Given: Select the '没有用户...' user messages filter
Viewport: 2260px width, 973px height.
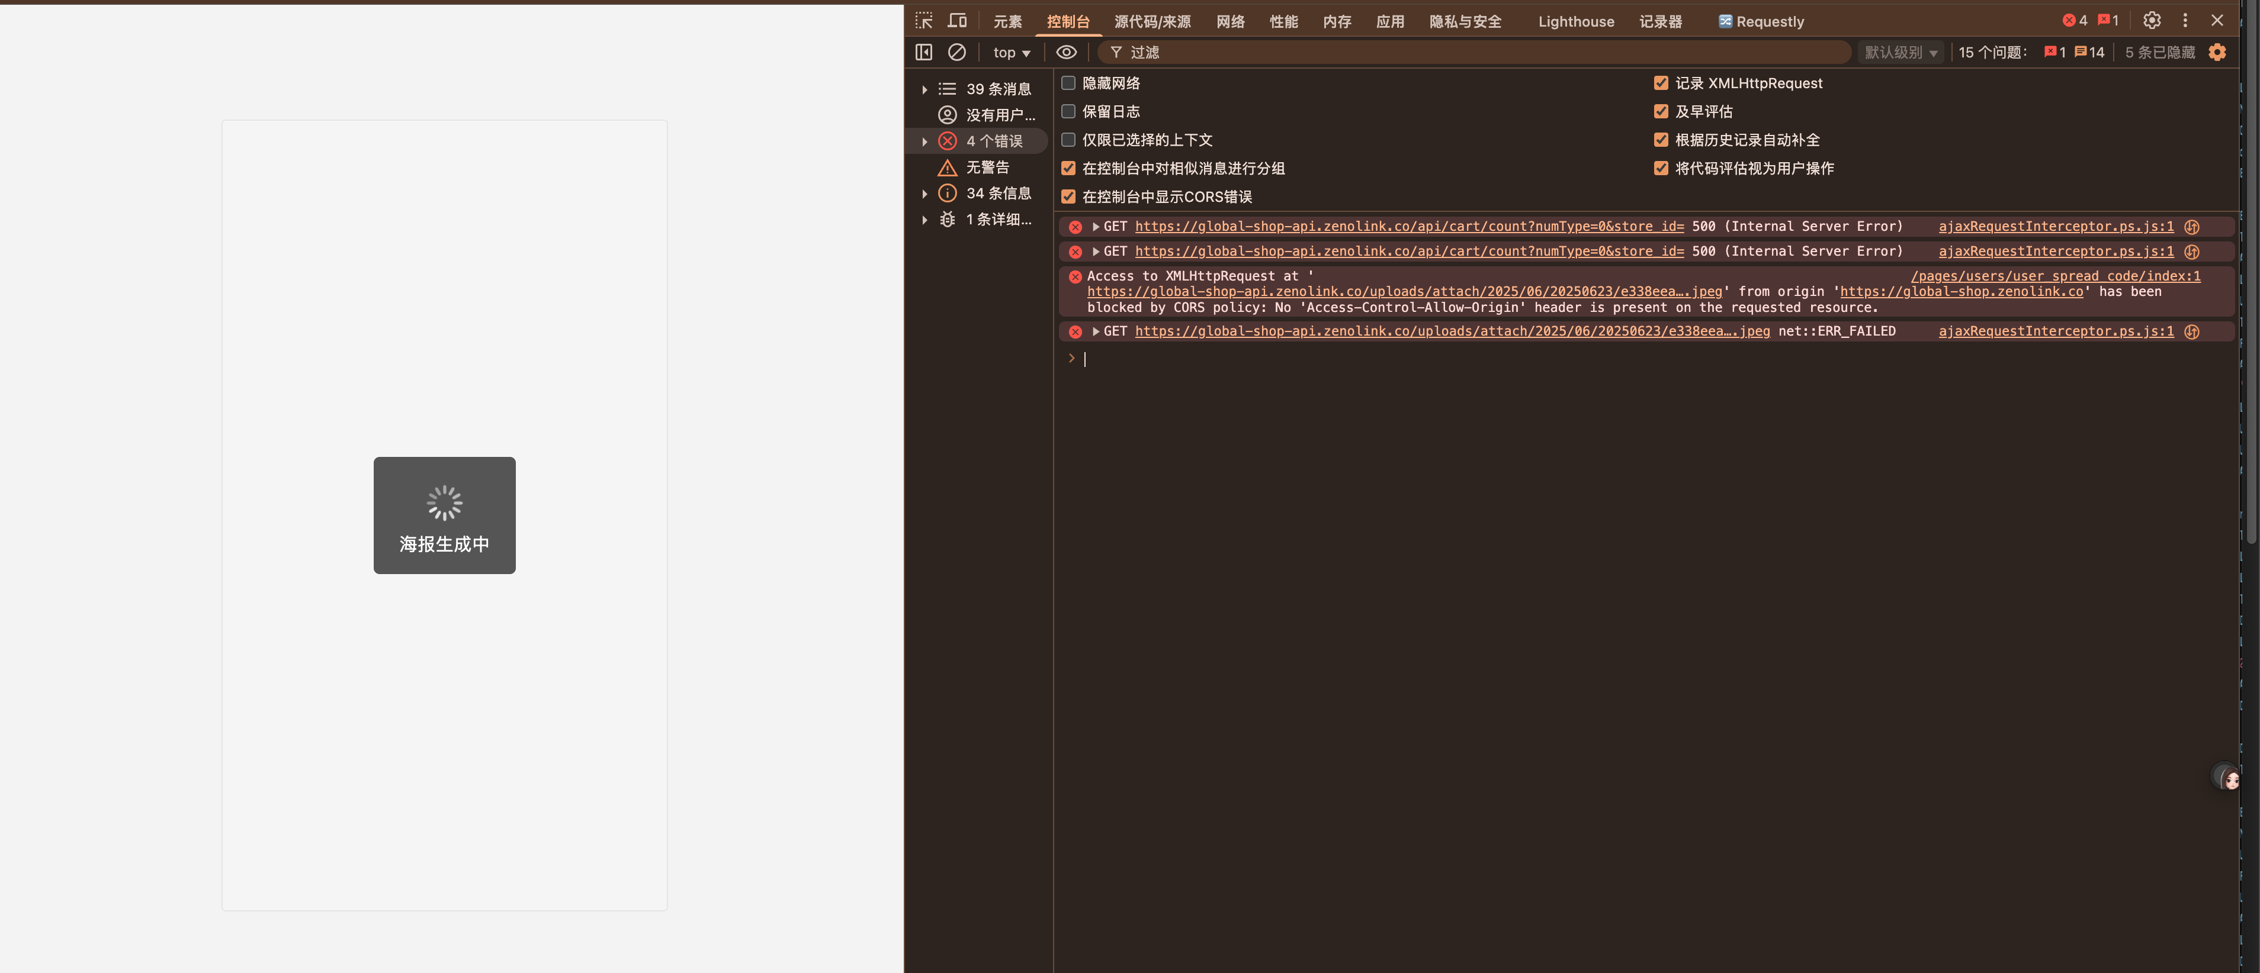Looking at the screenshot, I should click(x=987, y=115).
